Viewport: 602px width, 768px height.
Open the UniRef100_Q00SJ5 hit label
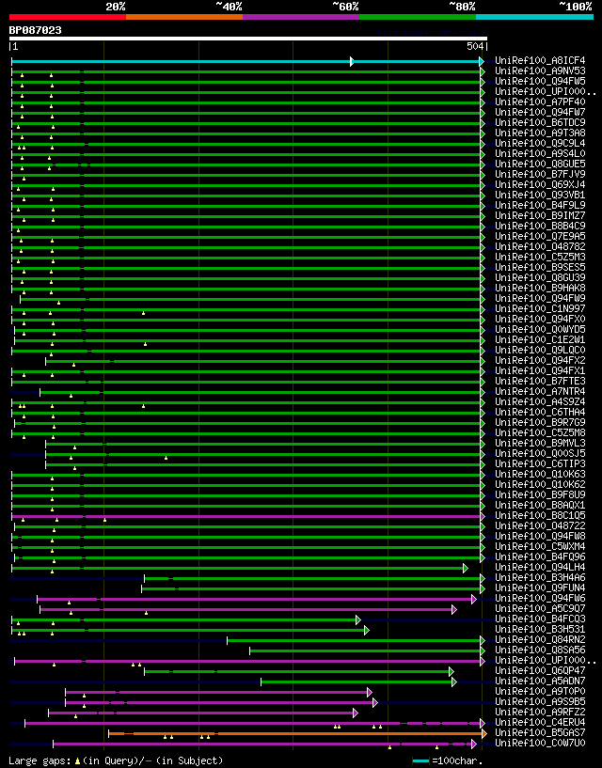point(540,453)
